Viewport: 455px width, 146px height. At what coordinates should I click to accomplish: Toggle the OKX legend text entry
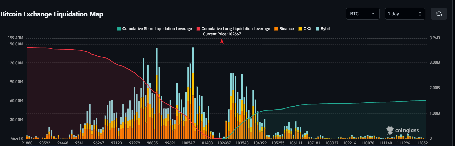click(307, 29)
